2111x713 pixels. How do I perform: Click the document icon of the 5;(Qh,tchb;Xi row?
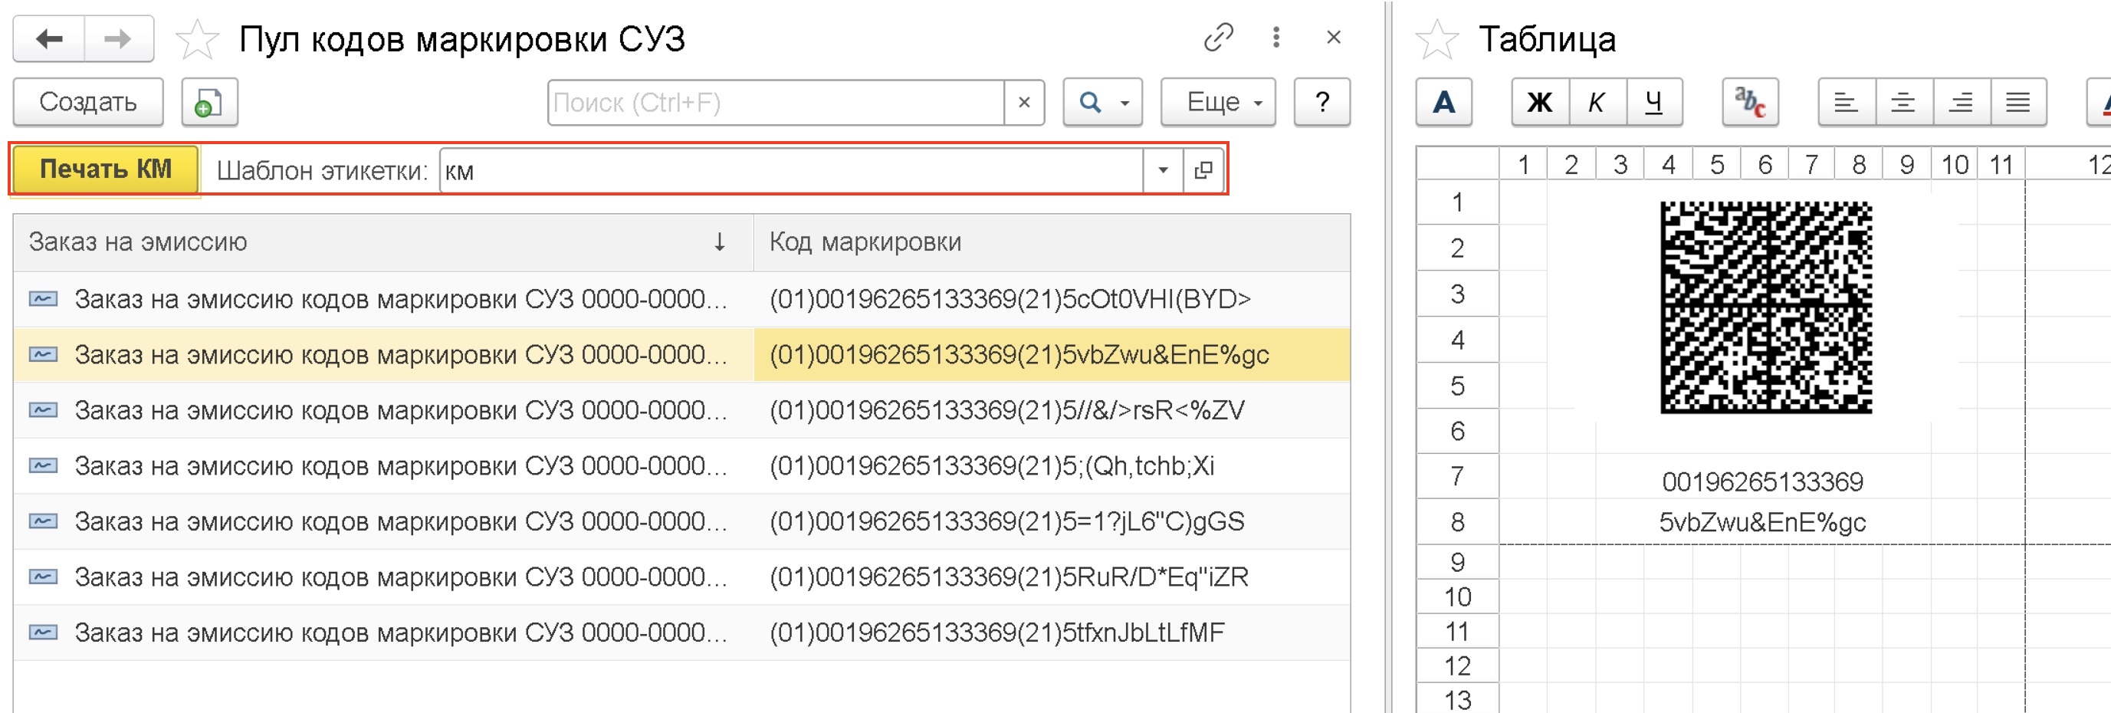[x=44, y=466]
